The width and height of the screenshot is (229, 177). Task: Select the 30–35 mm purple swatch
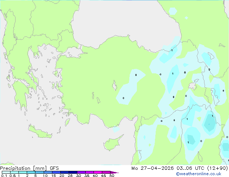coord(81,172)
